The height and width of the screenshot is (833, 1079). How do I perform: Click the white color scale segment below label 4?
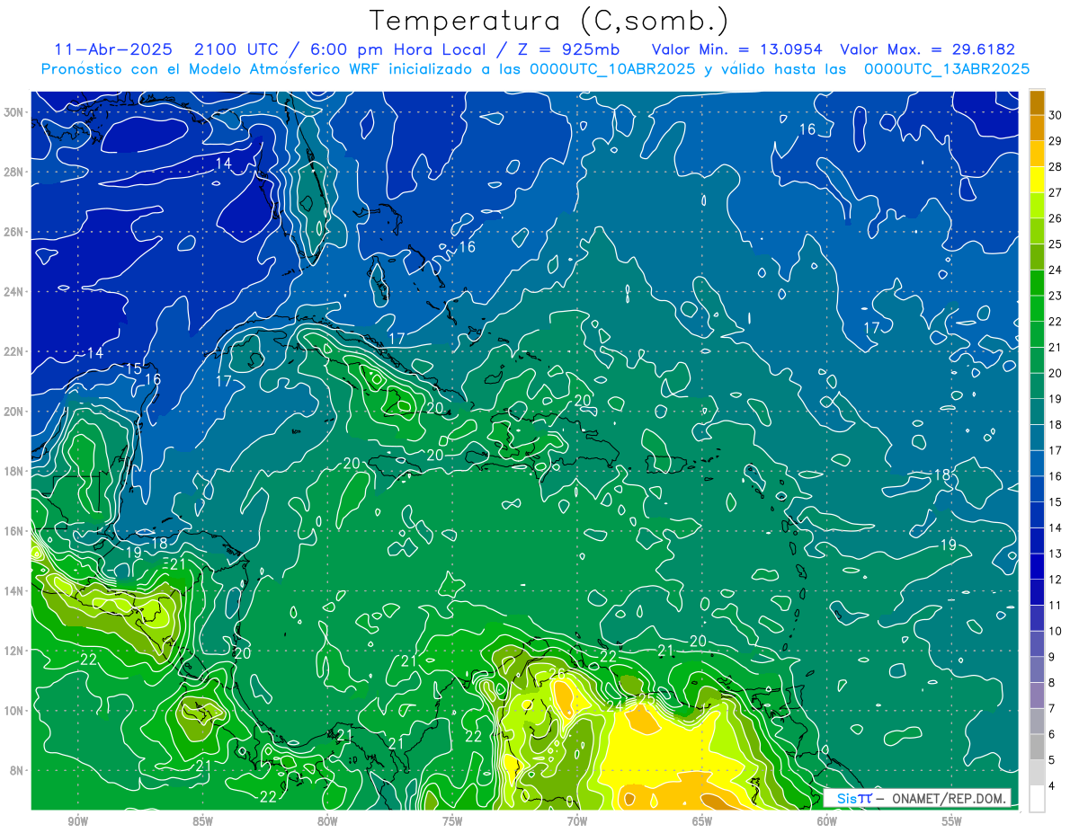pyautogui.click(x=1037, y=799)
